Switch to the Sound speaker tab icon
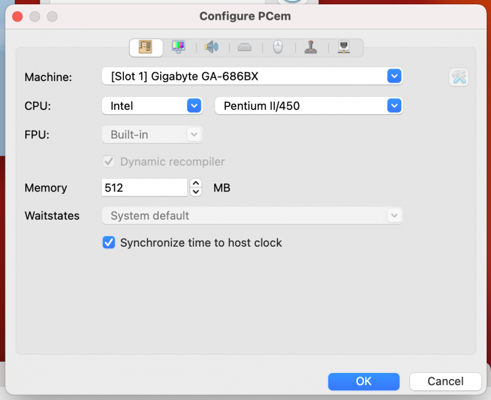 212,47
